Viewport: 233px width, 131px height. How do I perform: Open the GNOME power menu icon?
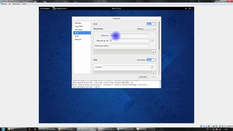tap(190, 9)
